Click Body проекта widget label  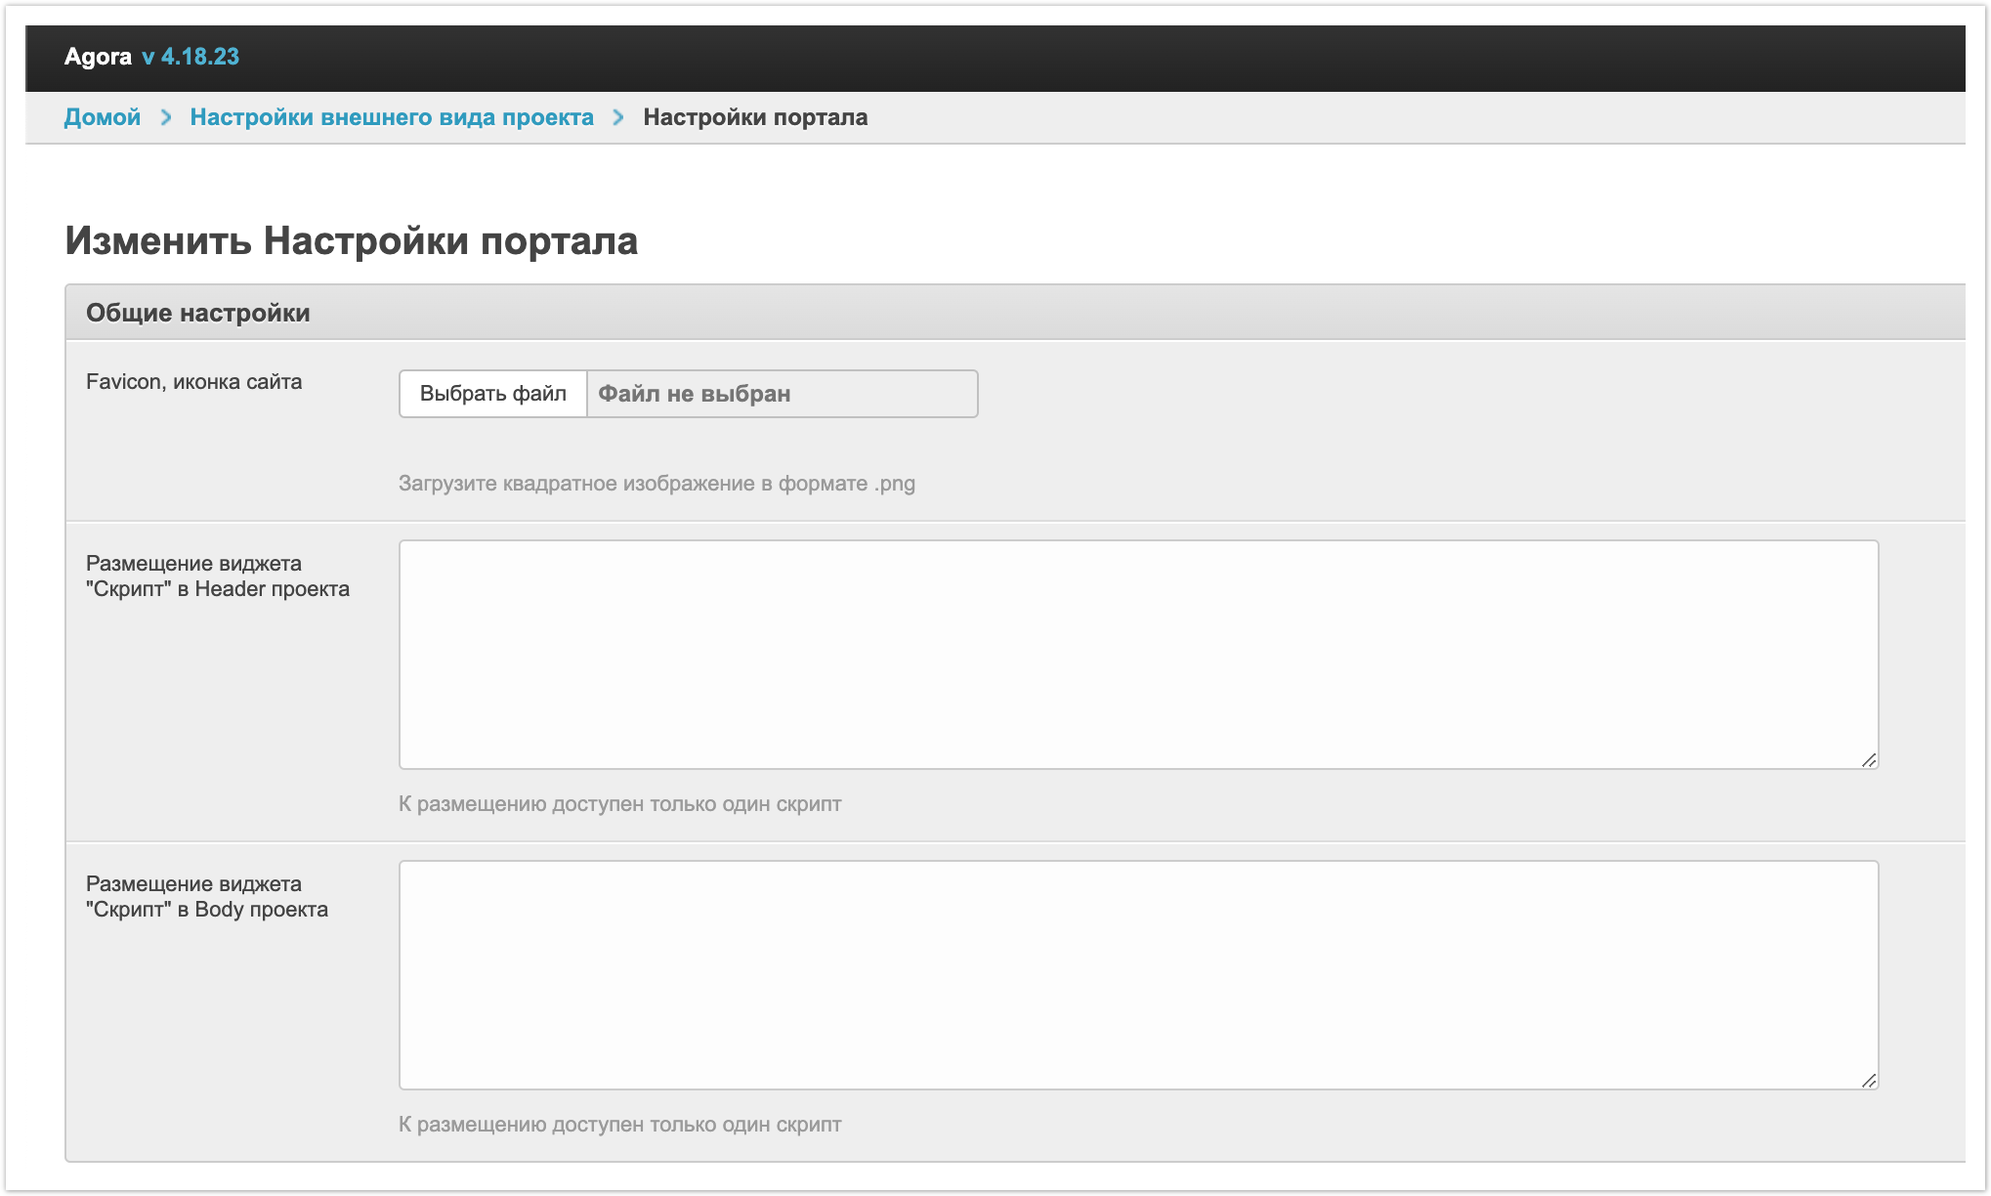coord(206,897)
